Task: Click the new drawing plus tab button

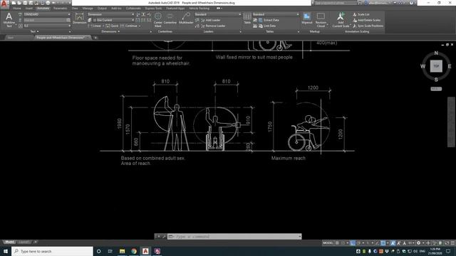Action: coord(95,38)
